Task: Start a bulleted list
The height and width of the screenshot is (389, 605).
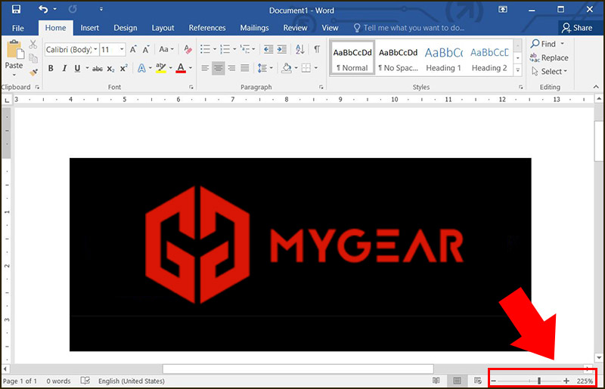Action: coord(205,49)
